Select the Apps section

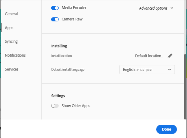tap(9, 28)
